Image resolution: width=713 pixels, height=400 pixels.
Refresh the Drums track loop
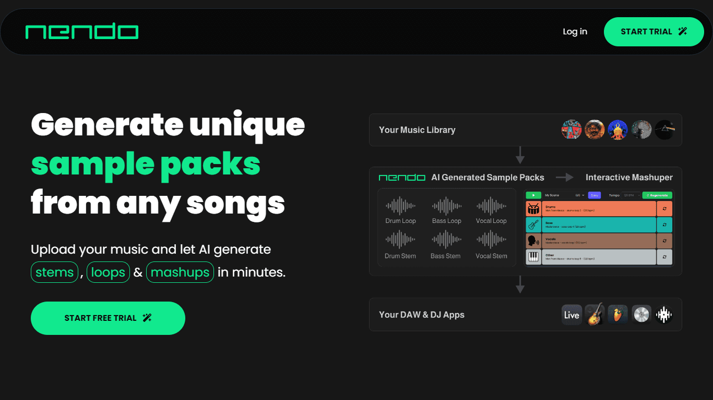664,209
